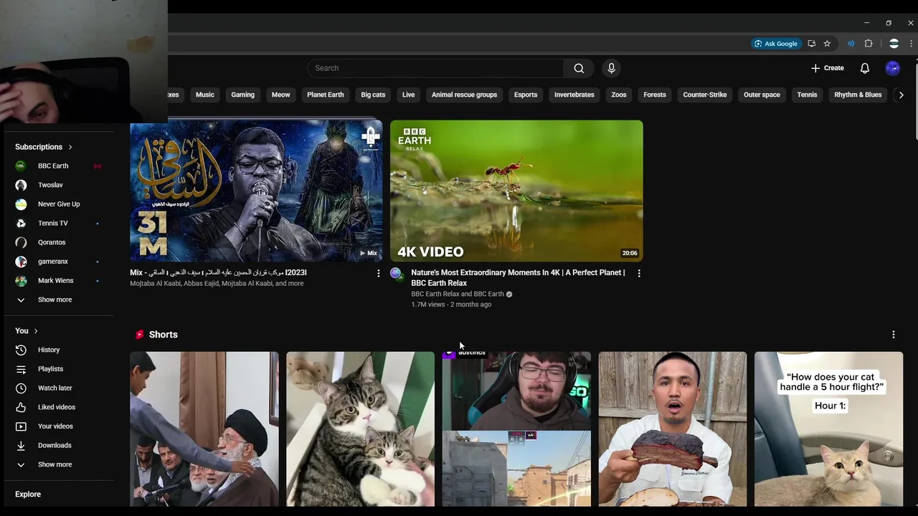Viewport: 918px width, 516px height.
Task: Play the Arabic Mix playlist thumbnail
Action: [x=256, y=191]
